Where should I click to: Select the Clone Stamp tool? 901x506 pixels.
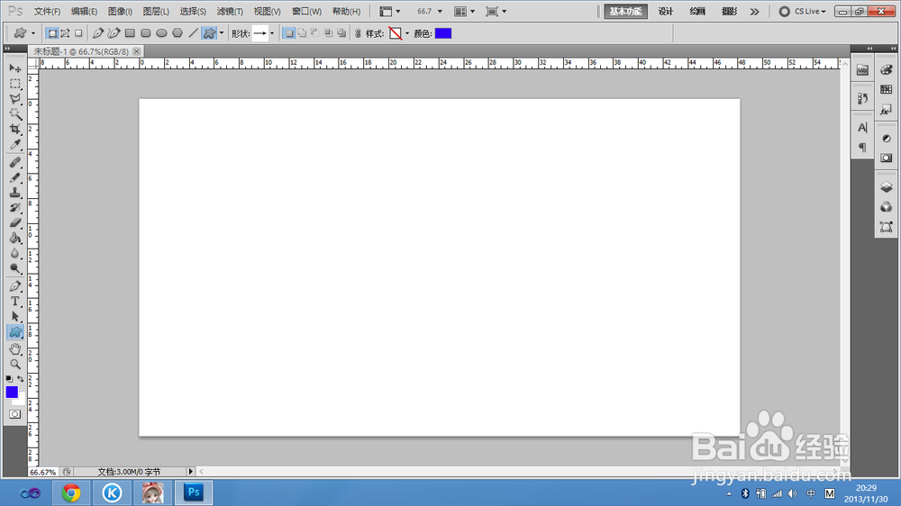(15, 193)
